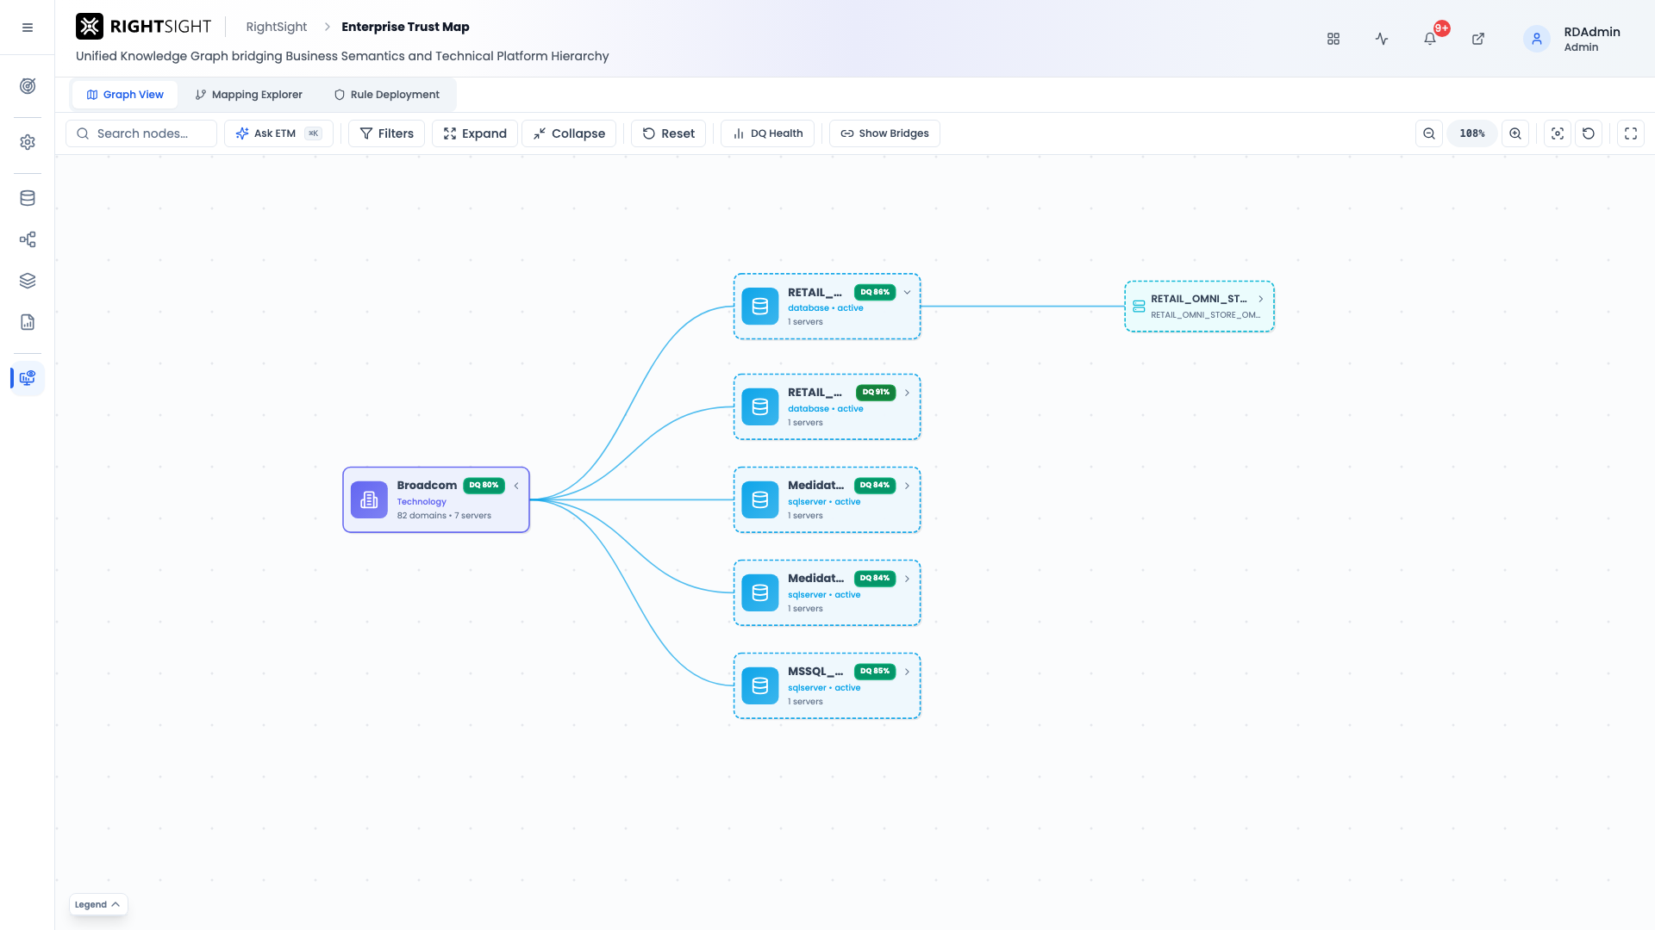Open Ask ETM assistant
The width and height of the screenshot is (1655, 930).
278,133
